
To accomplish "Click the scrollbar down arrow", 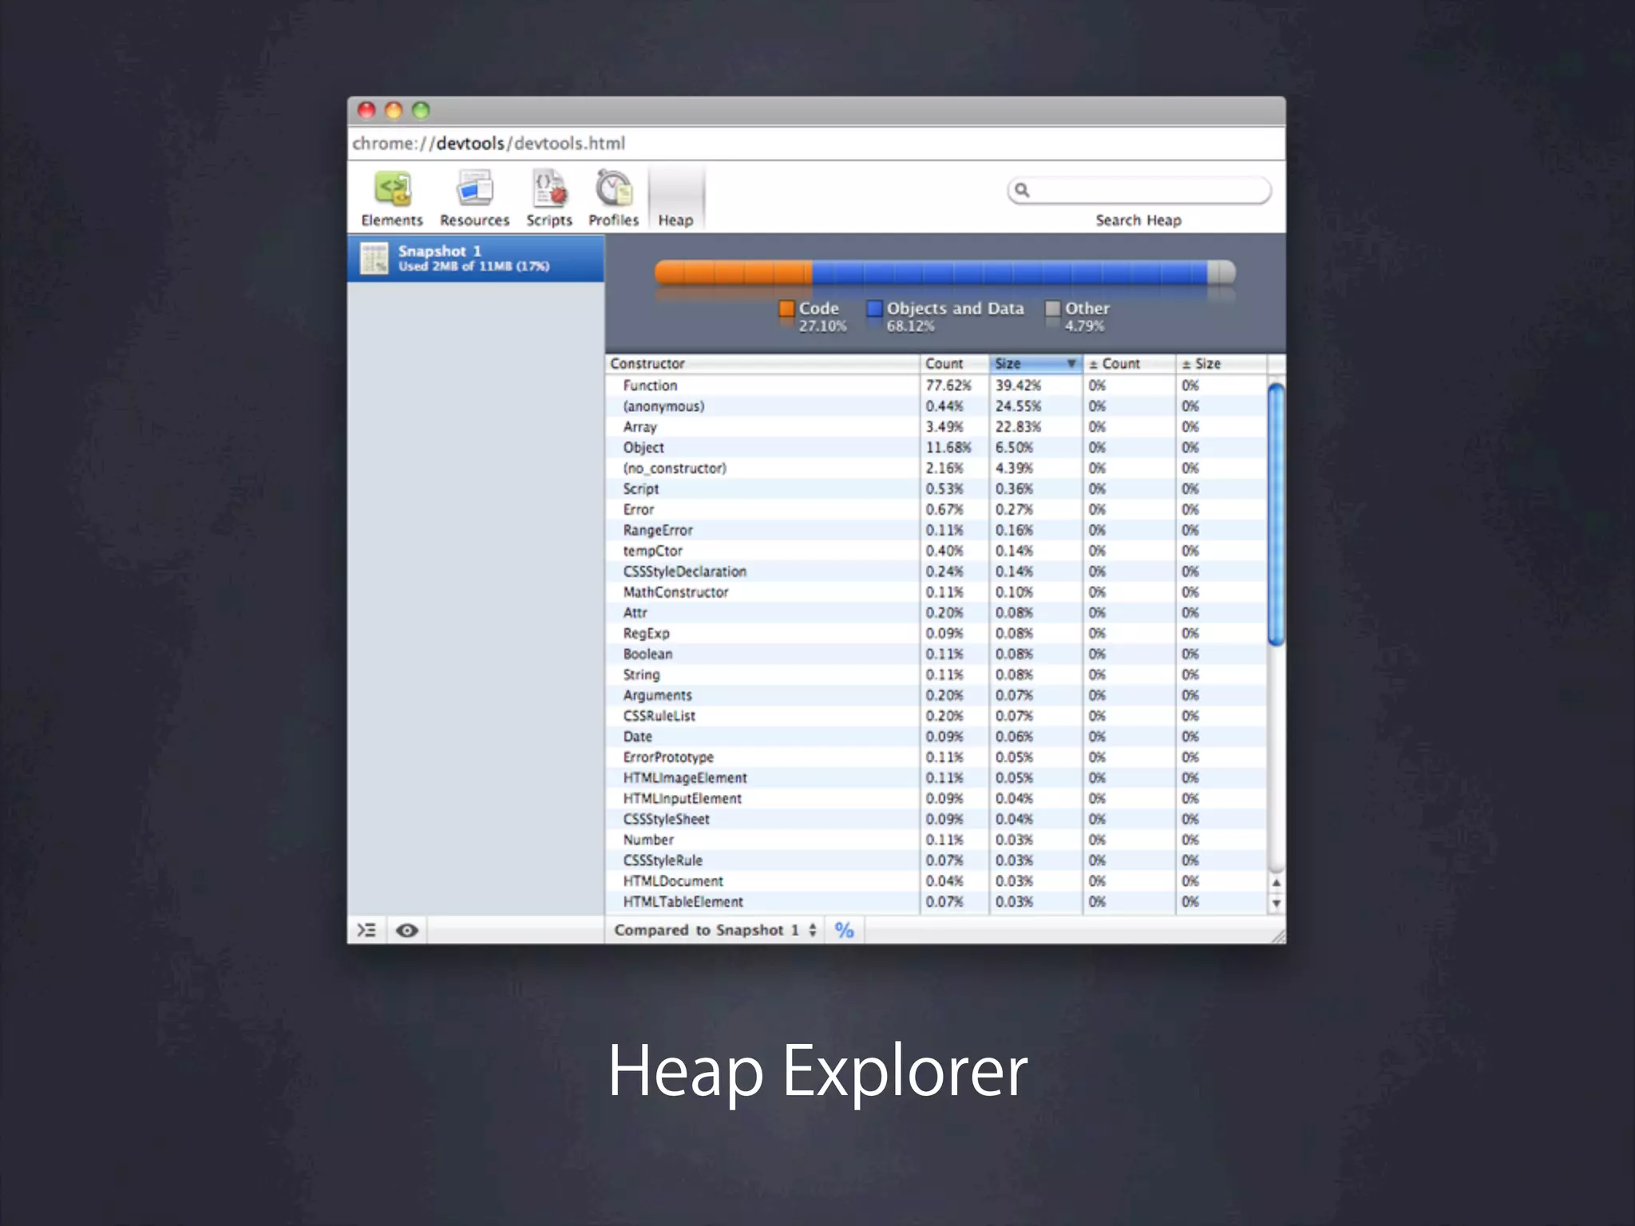I will 1276,904.
